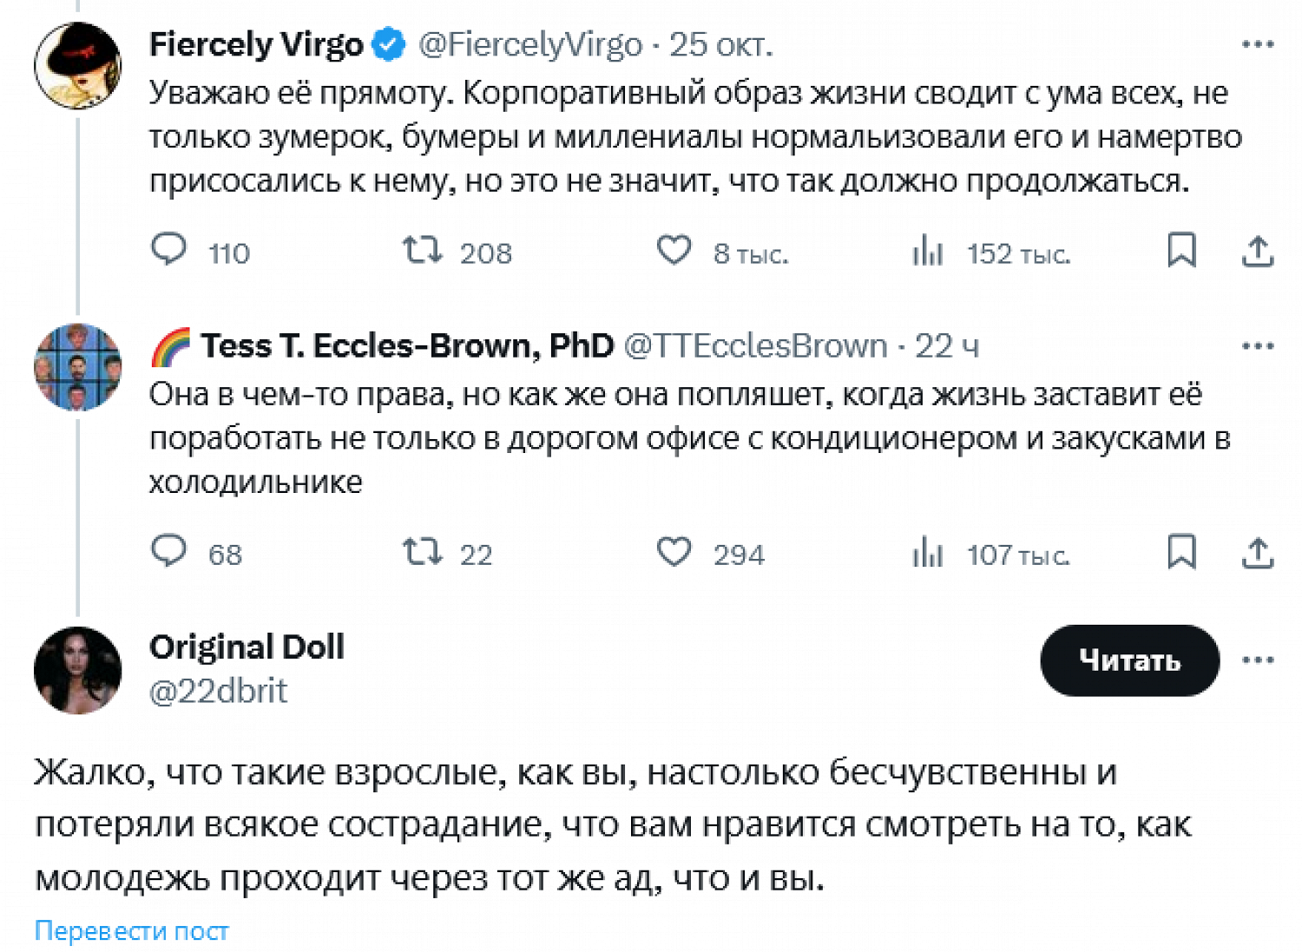Share Fiercely Virgo's post
The height and width of the screenshot is (952, 1302).
tap(1257, 251)
